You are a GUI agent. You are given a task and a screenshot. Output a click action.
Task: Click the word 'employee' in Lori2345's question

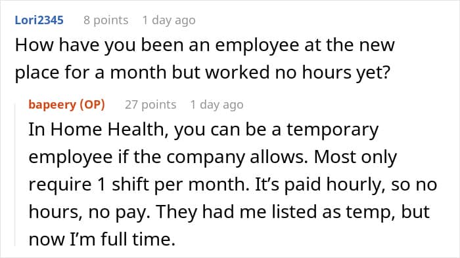[x=257, y=46]
